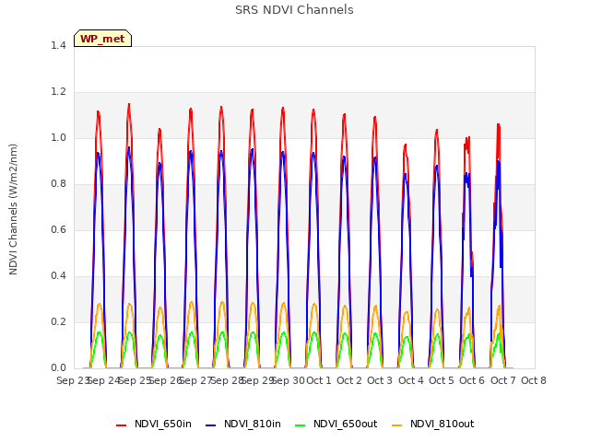Image resolution: width=590 pixels, height=442 pixels.
Task: Click the Oct 8 x-axis label
Action: [x=534, y=380]
